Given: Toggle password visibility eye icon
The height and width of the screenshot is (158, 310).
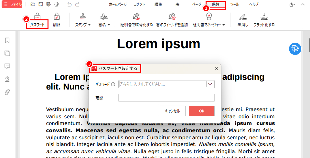Looking at the screenshot, I should click(x=210, y=84).
